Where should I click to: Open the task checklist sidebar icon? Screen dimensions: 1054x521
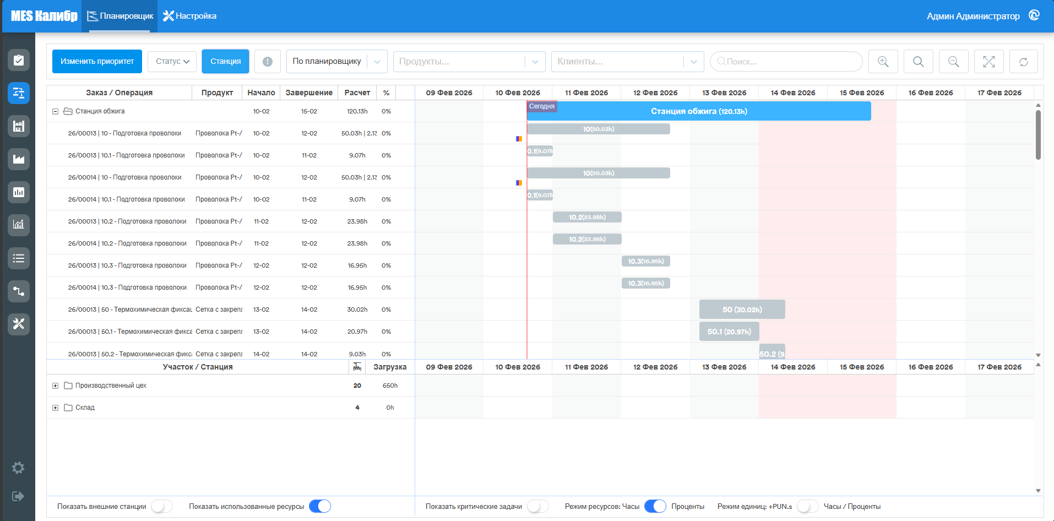(x=19, y=60)
